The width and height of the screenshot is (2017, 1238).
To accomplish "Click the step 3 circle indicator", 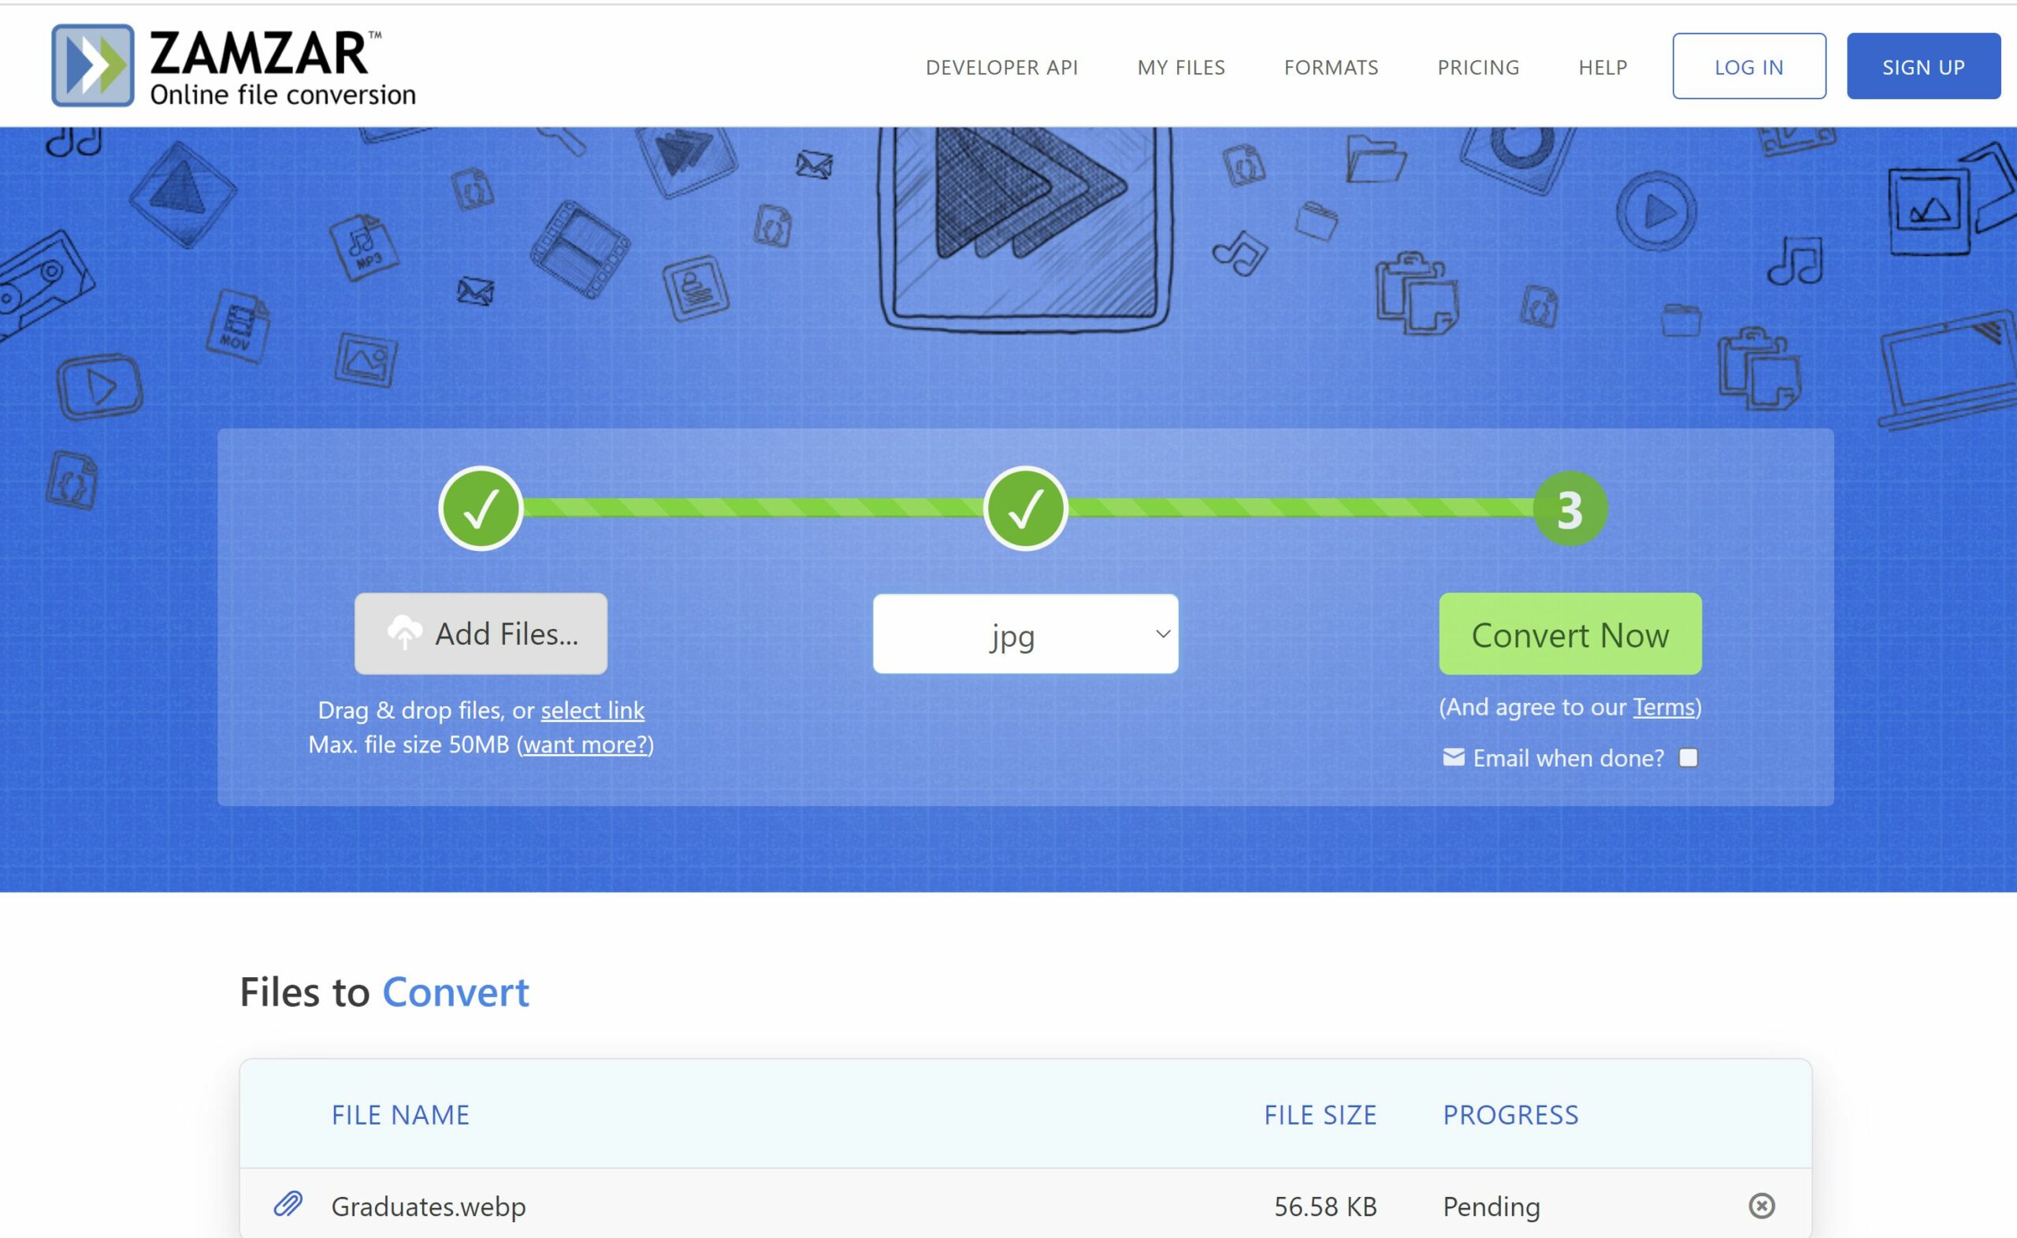I will click(x=1569, y=507).
